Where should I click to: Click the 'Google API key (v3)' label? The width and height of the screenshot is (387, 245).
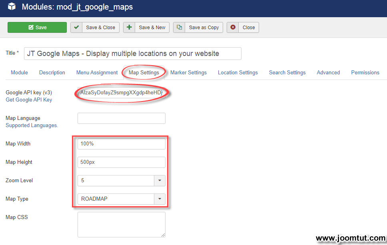click(x=29, y=92)
